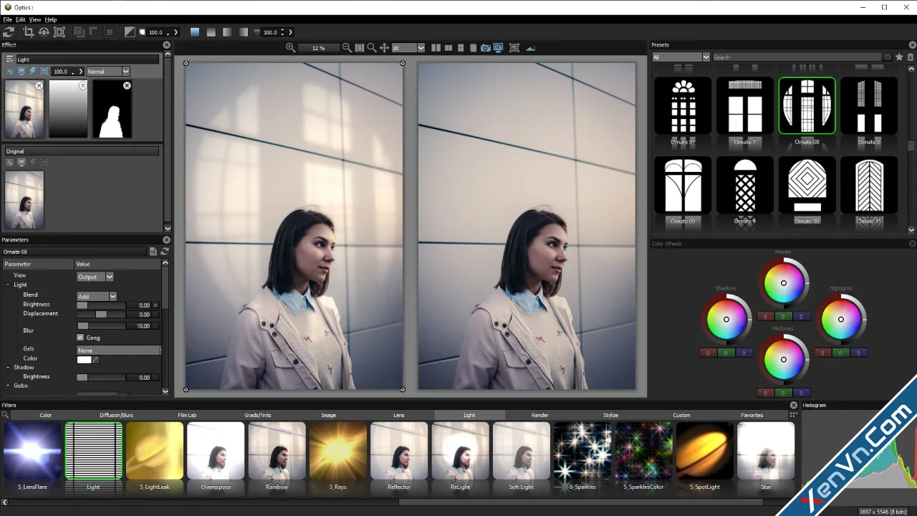The width and height of the screenshot is (917, 516).
Task: Select the S_LensFlare filter
Action: pos(32,451)
